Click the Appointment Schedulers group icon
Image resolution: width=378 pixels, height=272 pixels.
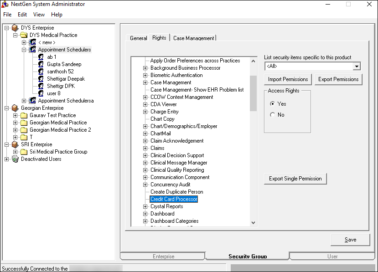pyautogui.click(x=32, y=50)
